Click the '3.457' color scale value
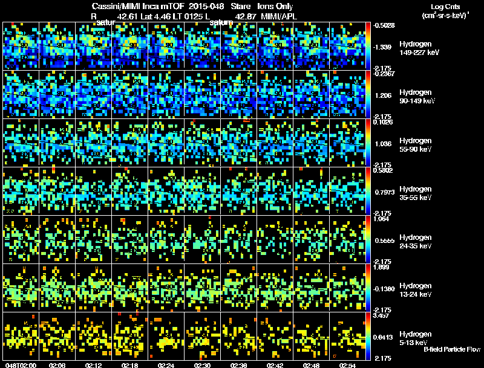The image size is (484, 368). click(x=381, y=315)
